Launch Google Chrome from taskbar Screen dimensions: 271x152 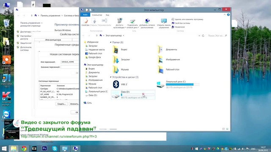24,148
